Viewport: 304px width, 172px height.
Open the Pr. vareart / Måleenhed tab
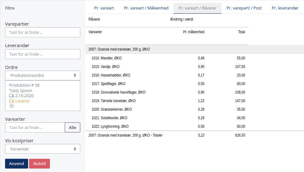point(146,8)
